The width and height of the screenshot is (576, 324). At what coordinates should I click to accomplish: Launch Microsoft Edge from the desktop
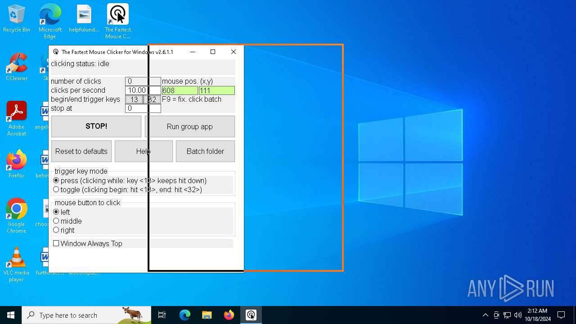[x=50, y=21]
